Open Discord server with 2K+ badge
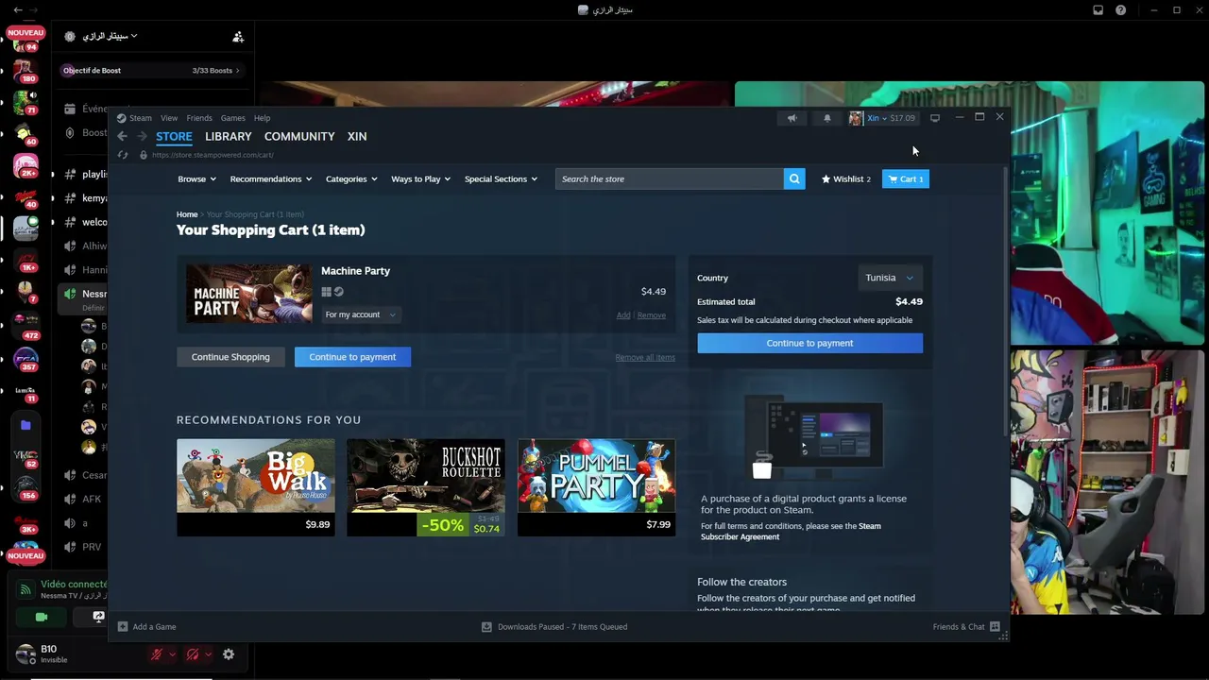 coord(25,166)
